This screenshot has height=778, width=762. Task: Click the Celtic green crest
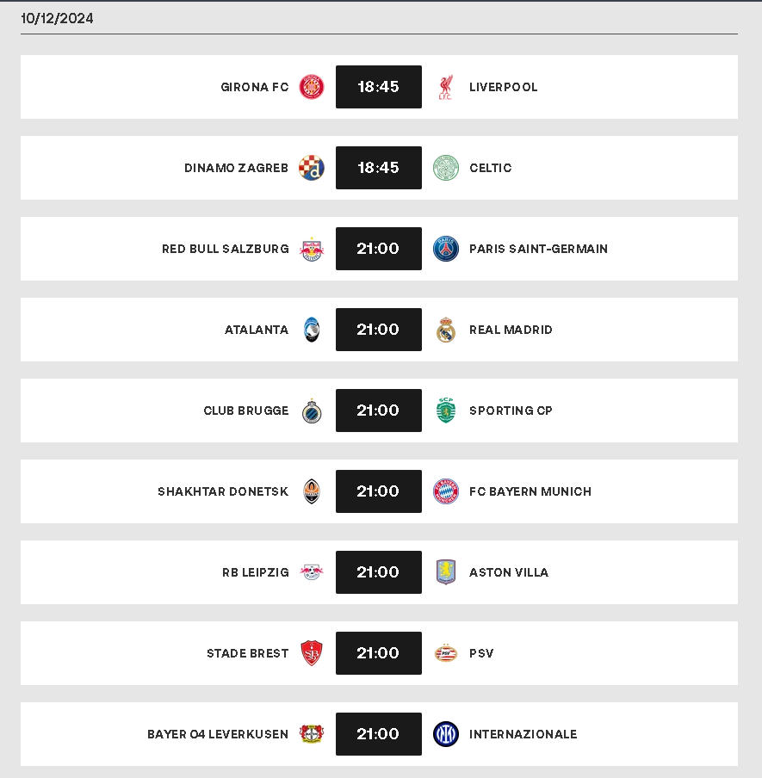(x=446, y=168)
